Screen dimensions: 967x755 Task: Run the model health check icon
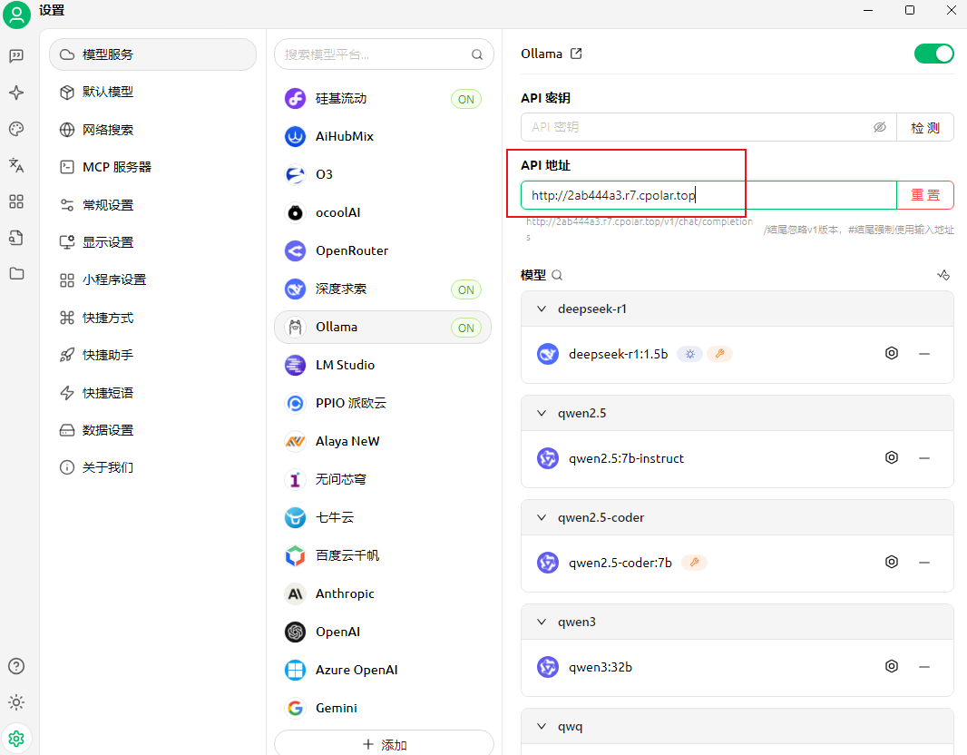[943, 275]
